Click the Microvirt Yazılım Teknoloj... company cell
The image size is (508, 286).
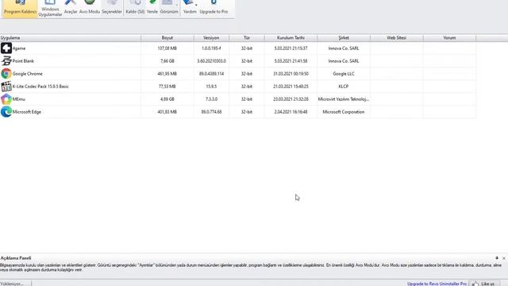[x=344, y=99]
